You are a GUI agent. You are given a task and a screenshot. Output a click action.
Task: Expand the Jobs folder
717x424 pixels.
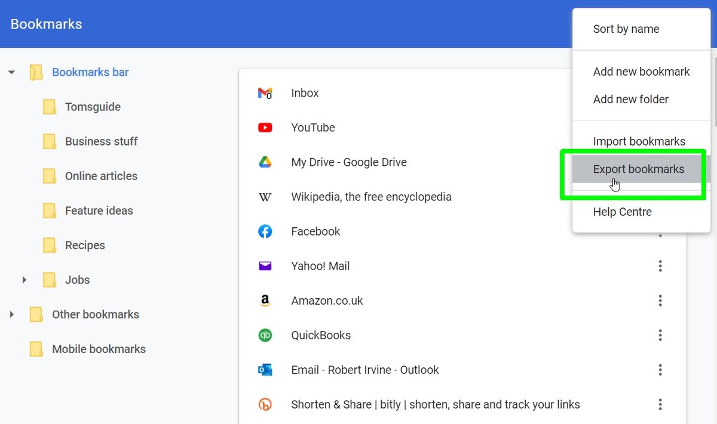point(24,280)
